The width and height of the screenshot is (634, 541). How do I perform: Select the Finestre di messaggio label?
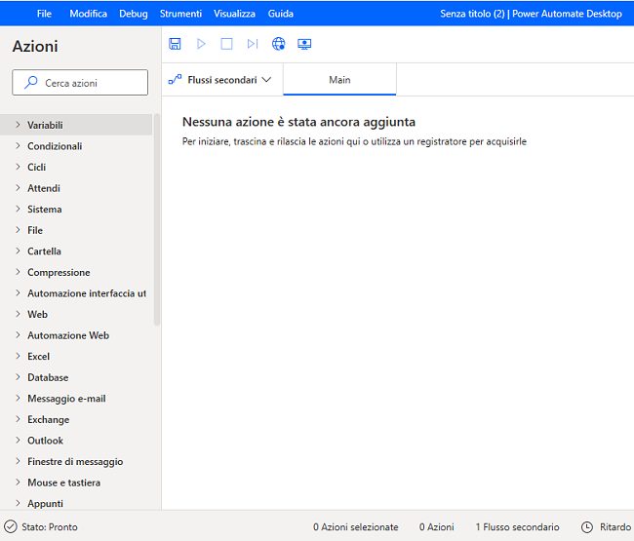[75, 461]
